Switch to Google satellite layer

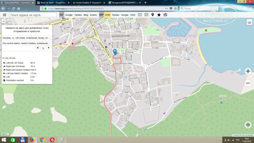[69, 15]
